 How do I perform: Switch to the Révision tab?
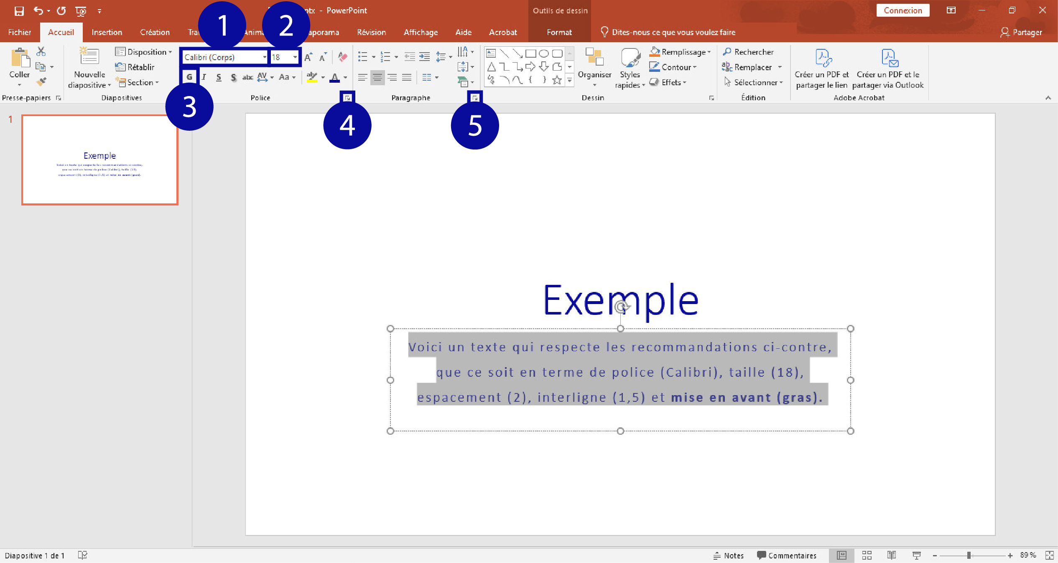click(x=371, y=32)
